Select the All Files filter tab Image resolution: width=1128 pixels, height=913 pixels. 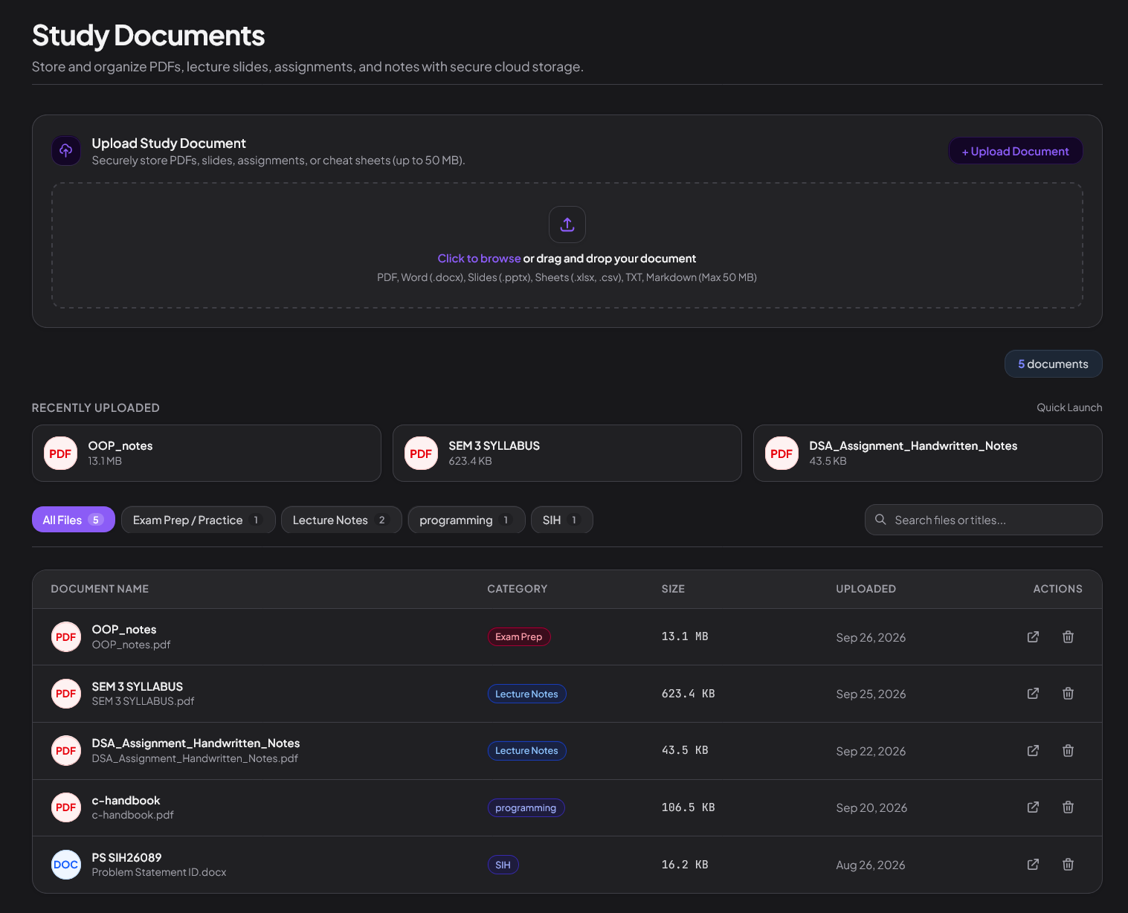click(74, 520)
